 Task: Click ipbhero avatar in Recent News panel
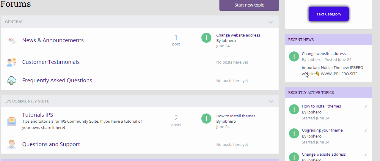click(294, 56)
